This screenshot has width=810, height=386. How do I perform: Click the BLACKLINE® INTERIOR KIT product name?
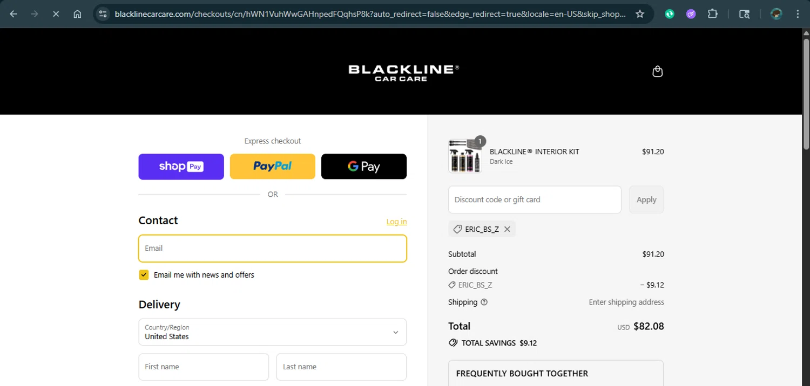point(534,151)
